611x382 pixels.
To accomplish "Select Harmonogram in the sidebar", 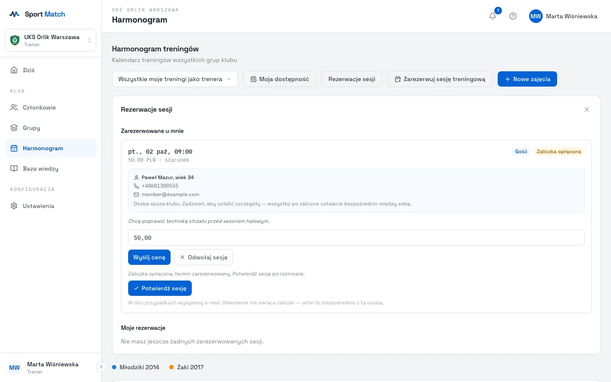I will pyautogui.click(x=51, y=148).
